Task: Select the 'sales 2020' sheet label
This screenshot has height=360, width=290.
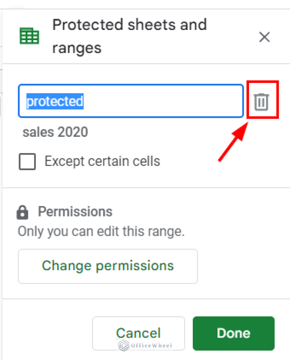Action: click(55, 132)
